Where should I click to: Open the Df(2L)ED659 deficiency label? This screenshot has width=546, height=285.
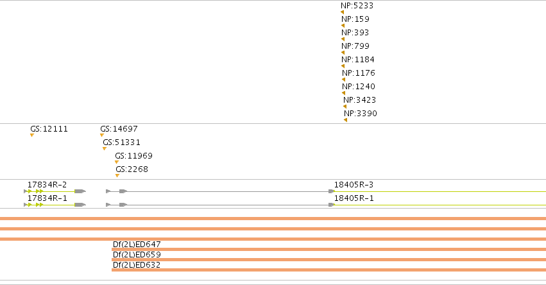tap(137, 255)
